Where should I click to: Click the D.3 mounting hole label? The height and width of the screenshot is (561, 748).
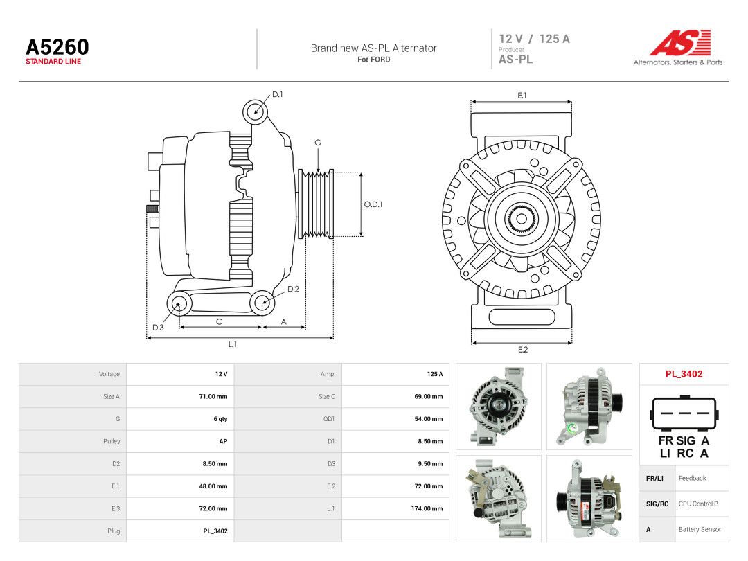[158, 327]
